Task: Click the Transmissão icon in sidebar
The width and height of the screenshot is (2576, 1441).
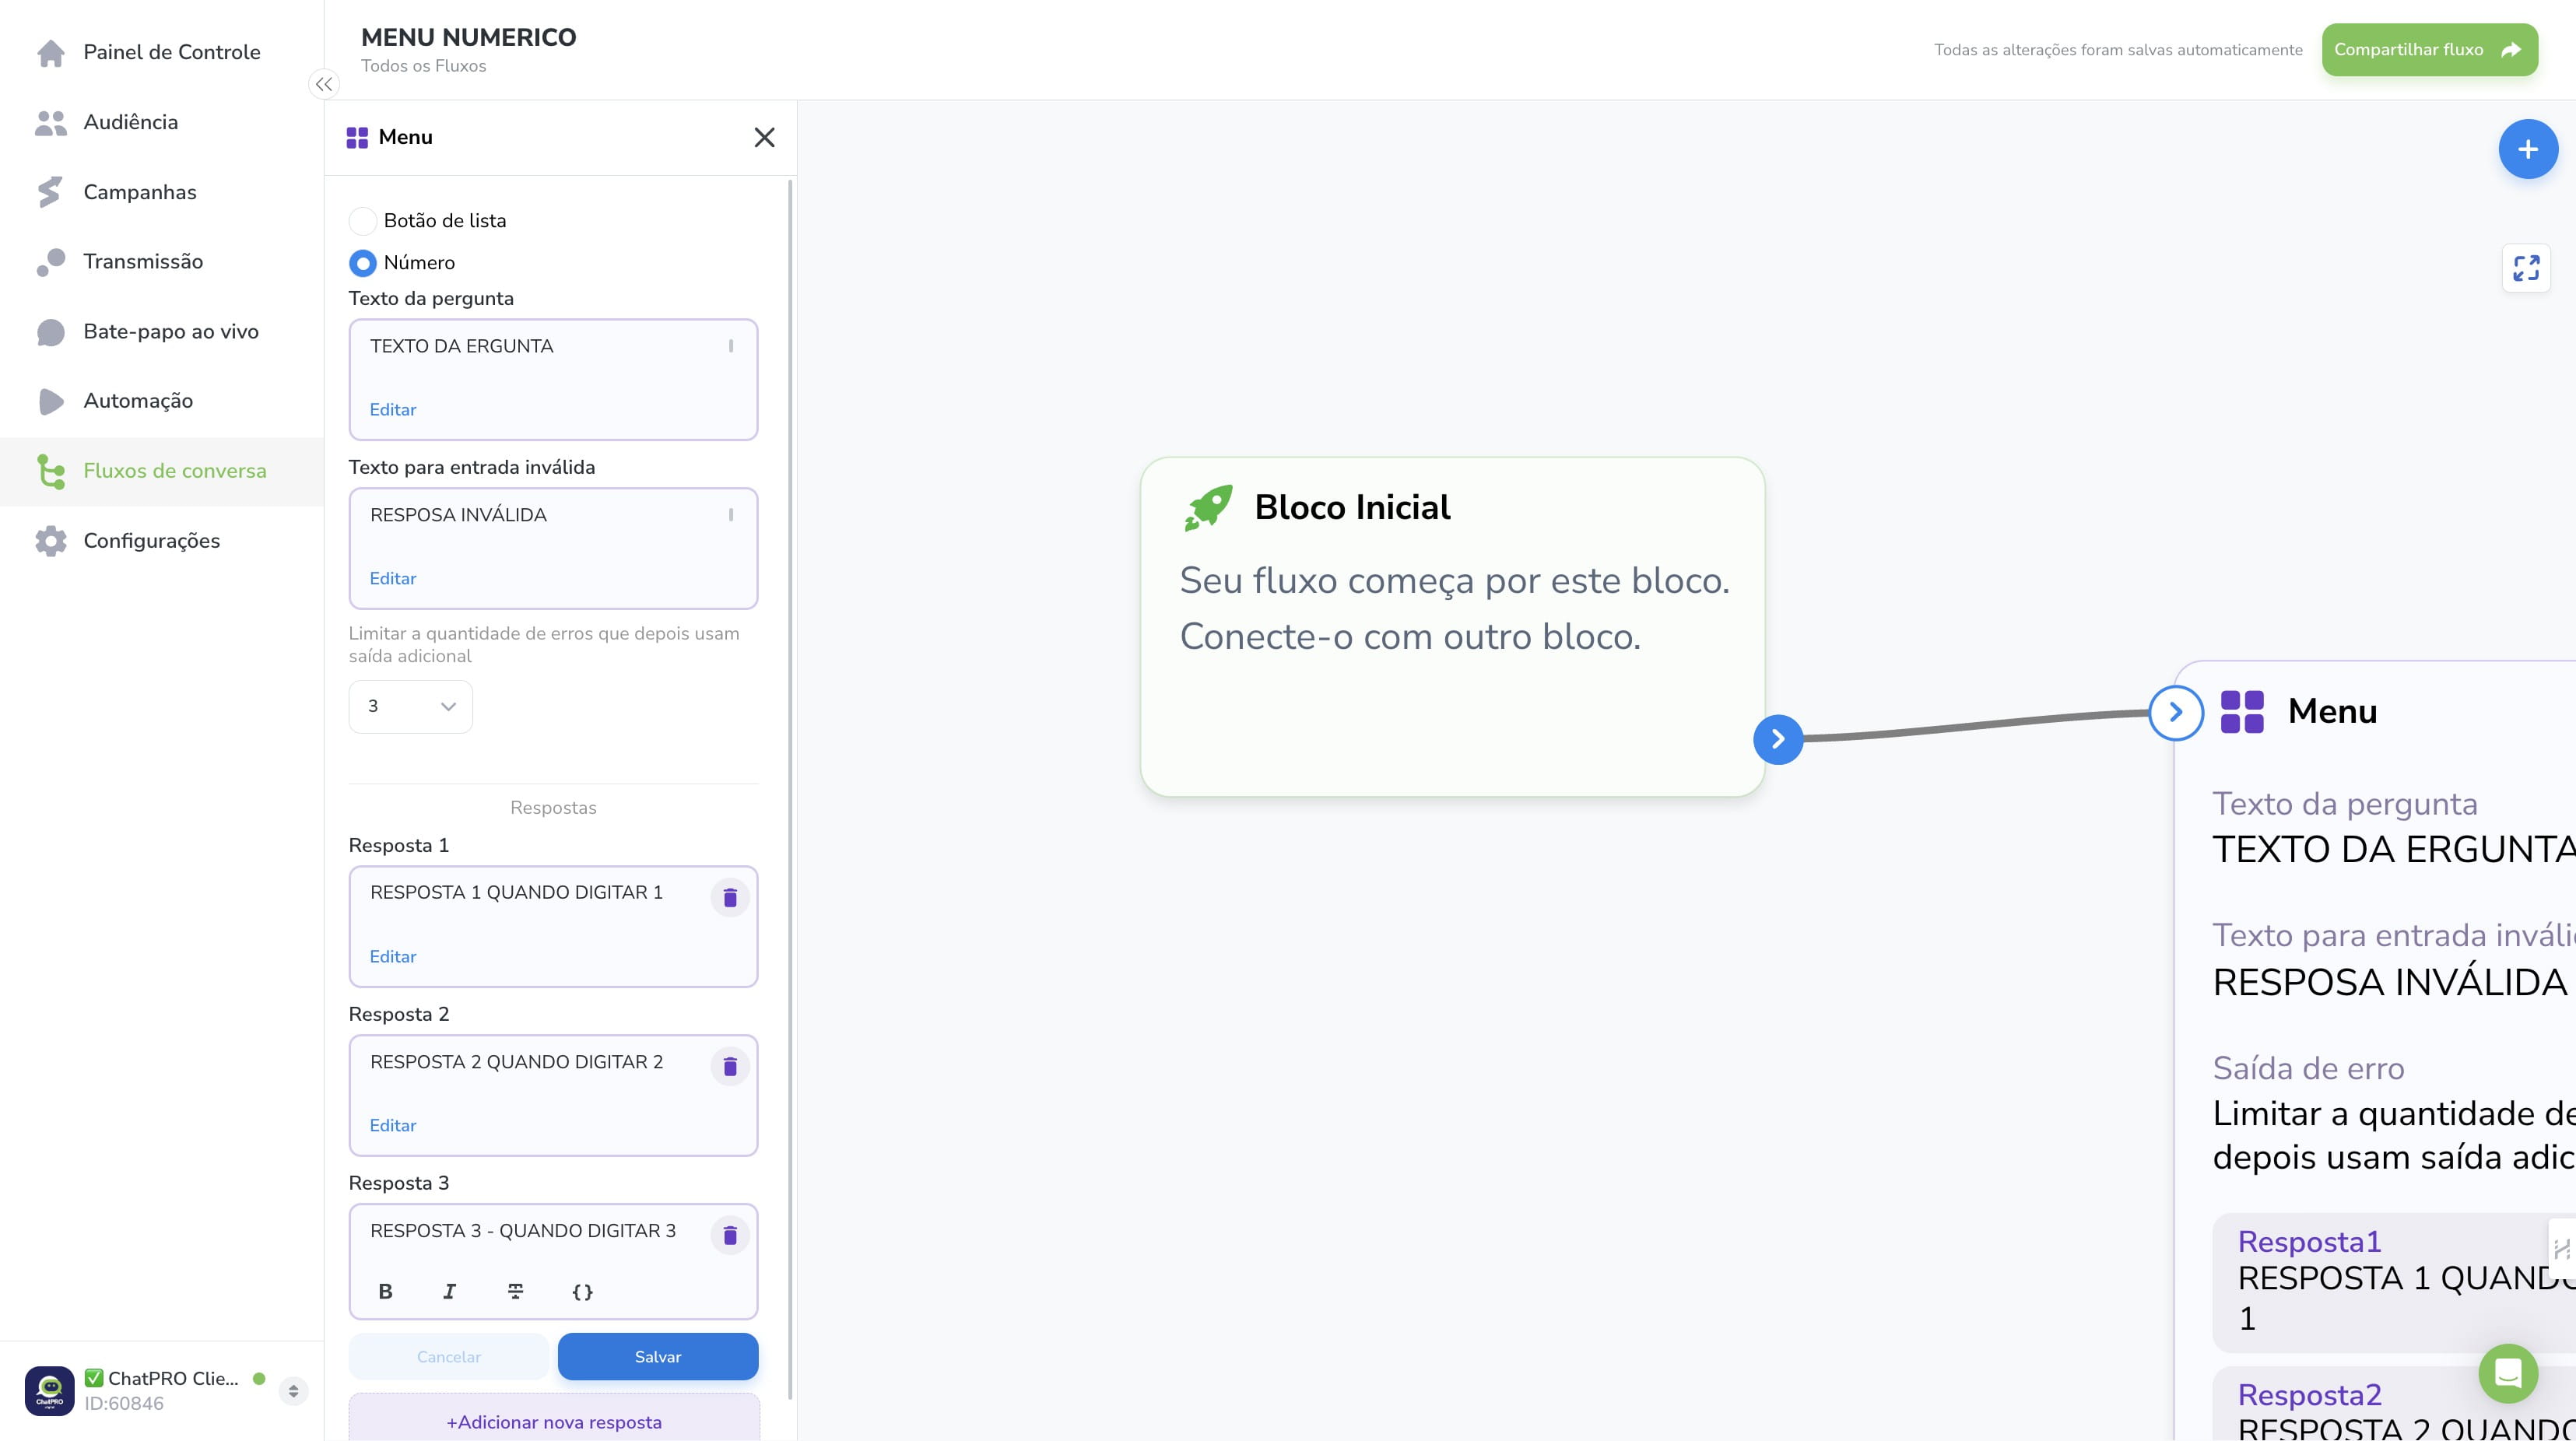Action: [51, 262]
